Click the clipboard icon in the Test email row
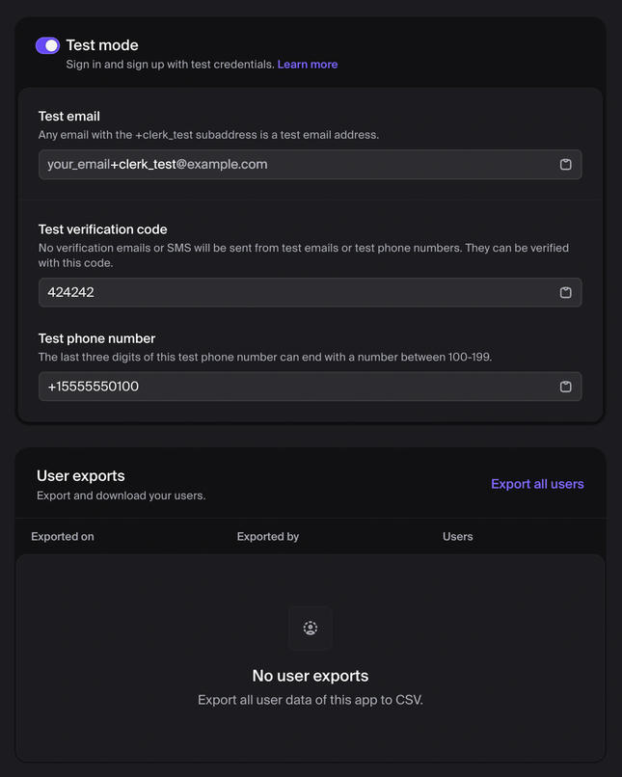This screenshot has height=777, width=622. coord(565,164)
